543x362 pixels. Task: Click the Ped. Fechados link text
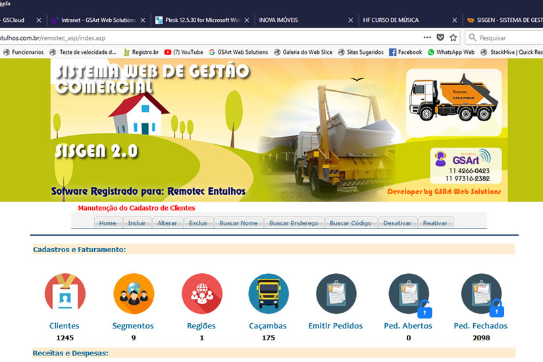click(x=480, y=326)
